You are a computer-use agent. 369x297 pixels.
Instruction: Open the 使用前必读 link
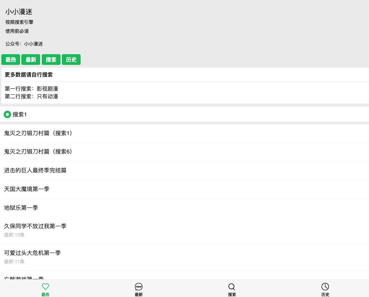pos(17,31)
